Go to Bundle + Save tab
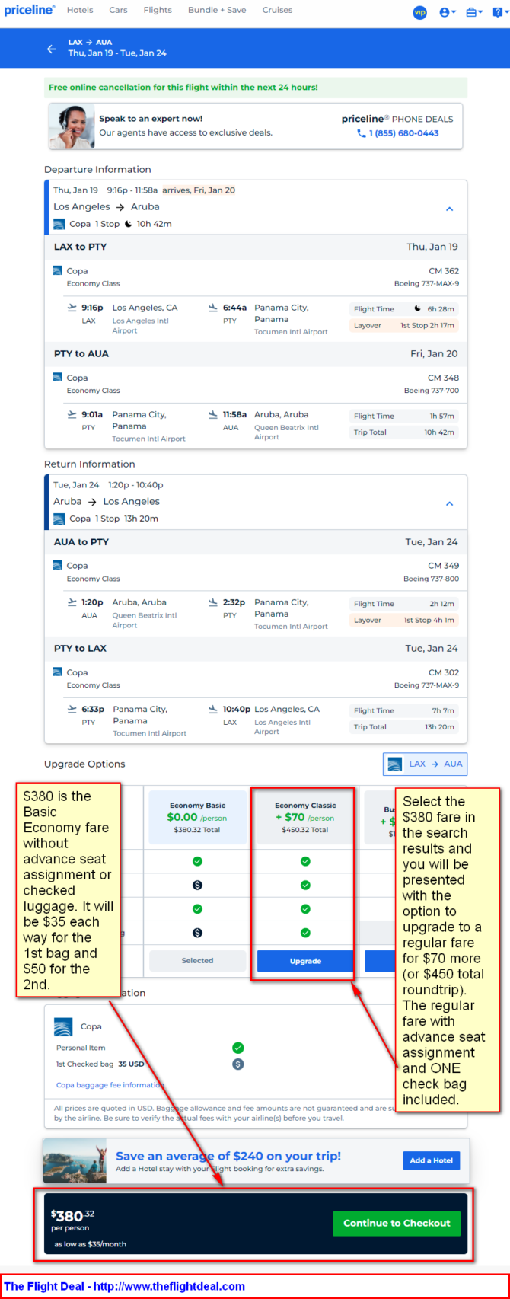This screenshot has width=510, height=1299. point(217,11)
